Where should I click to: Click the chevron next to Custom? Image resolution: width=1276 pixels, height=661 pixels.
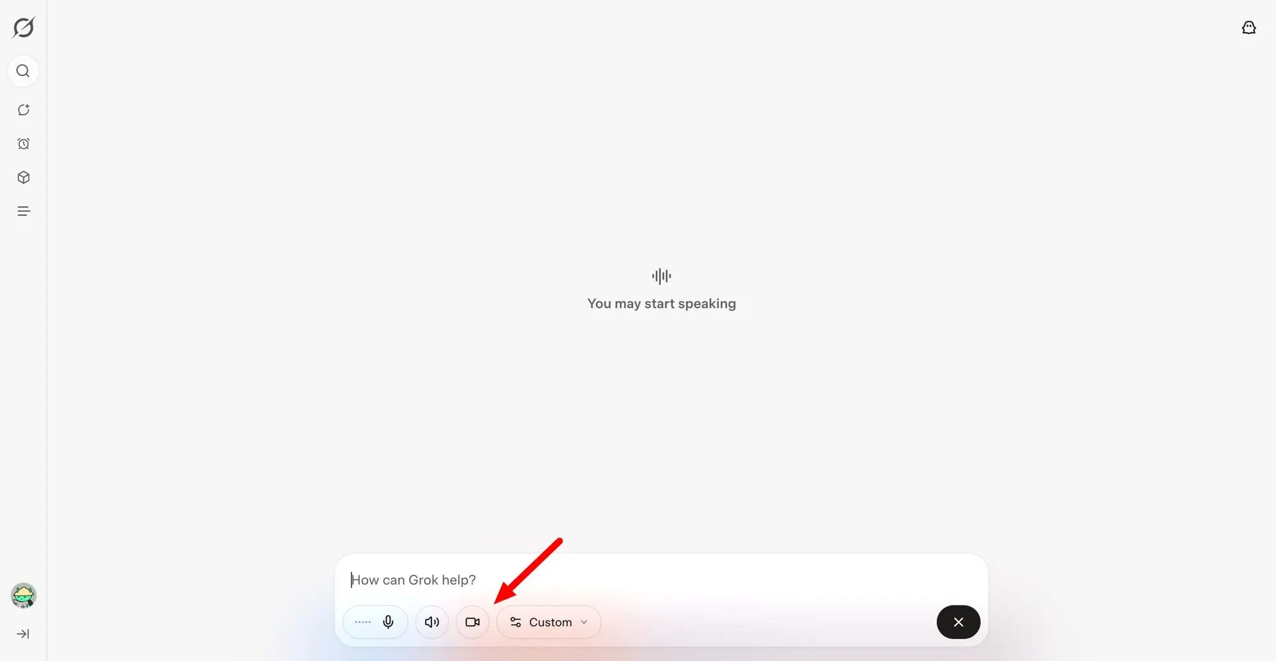coord(584,622)
